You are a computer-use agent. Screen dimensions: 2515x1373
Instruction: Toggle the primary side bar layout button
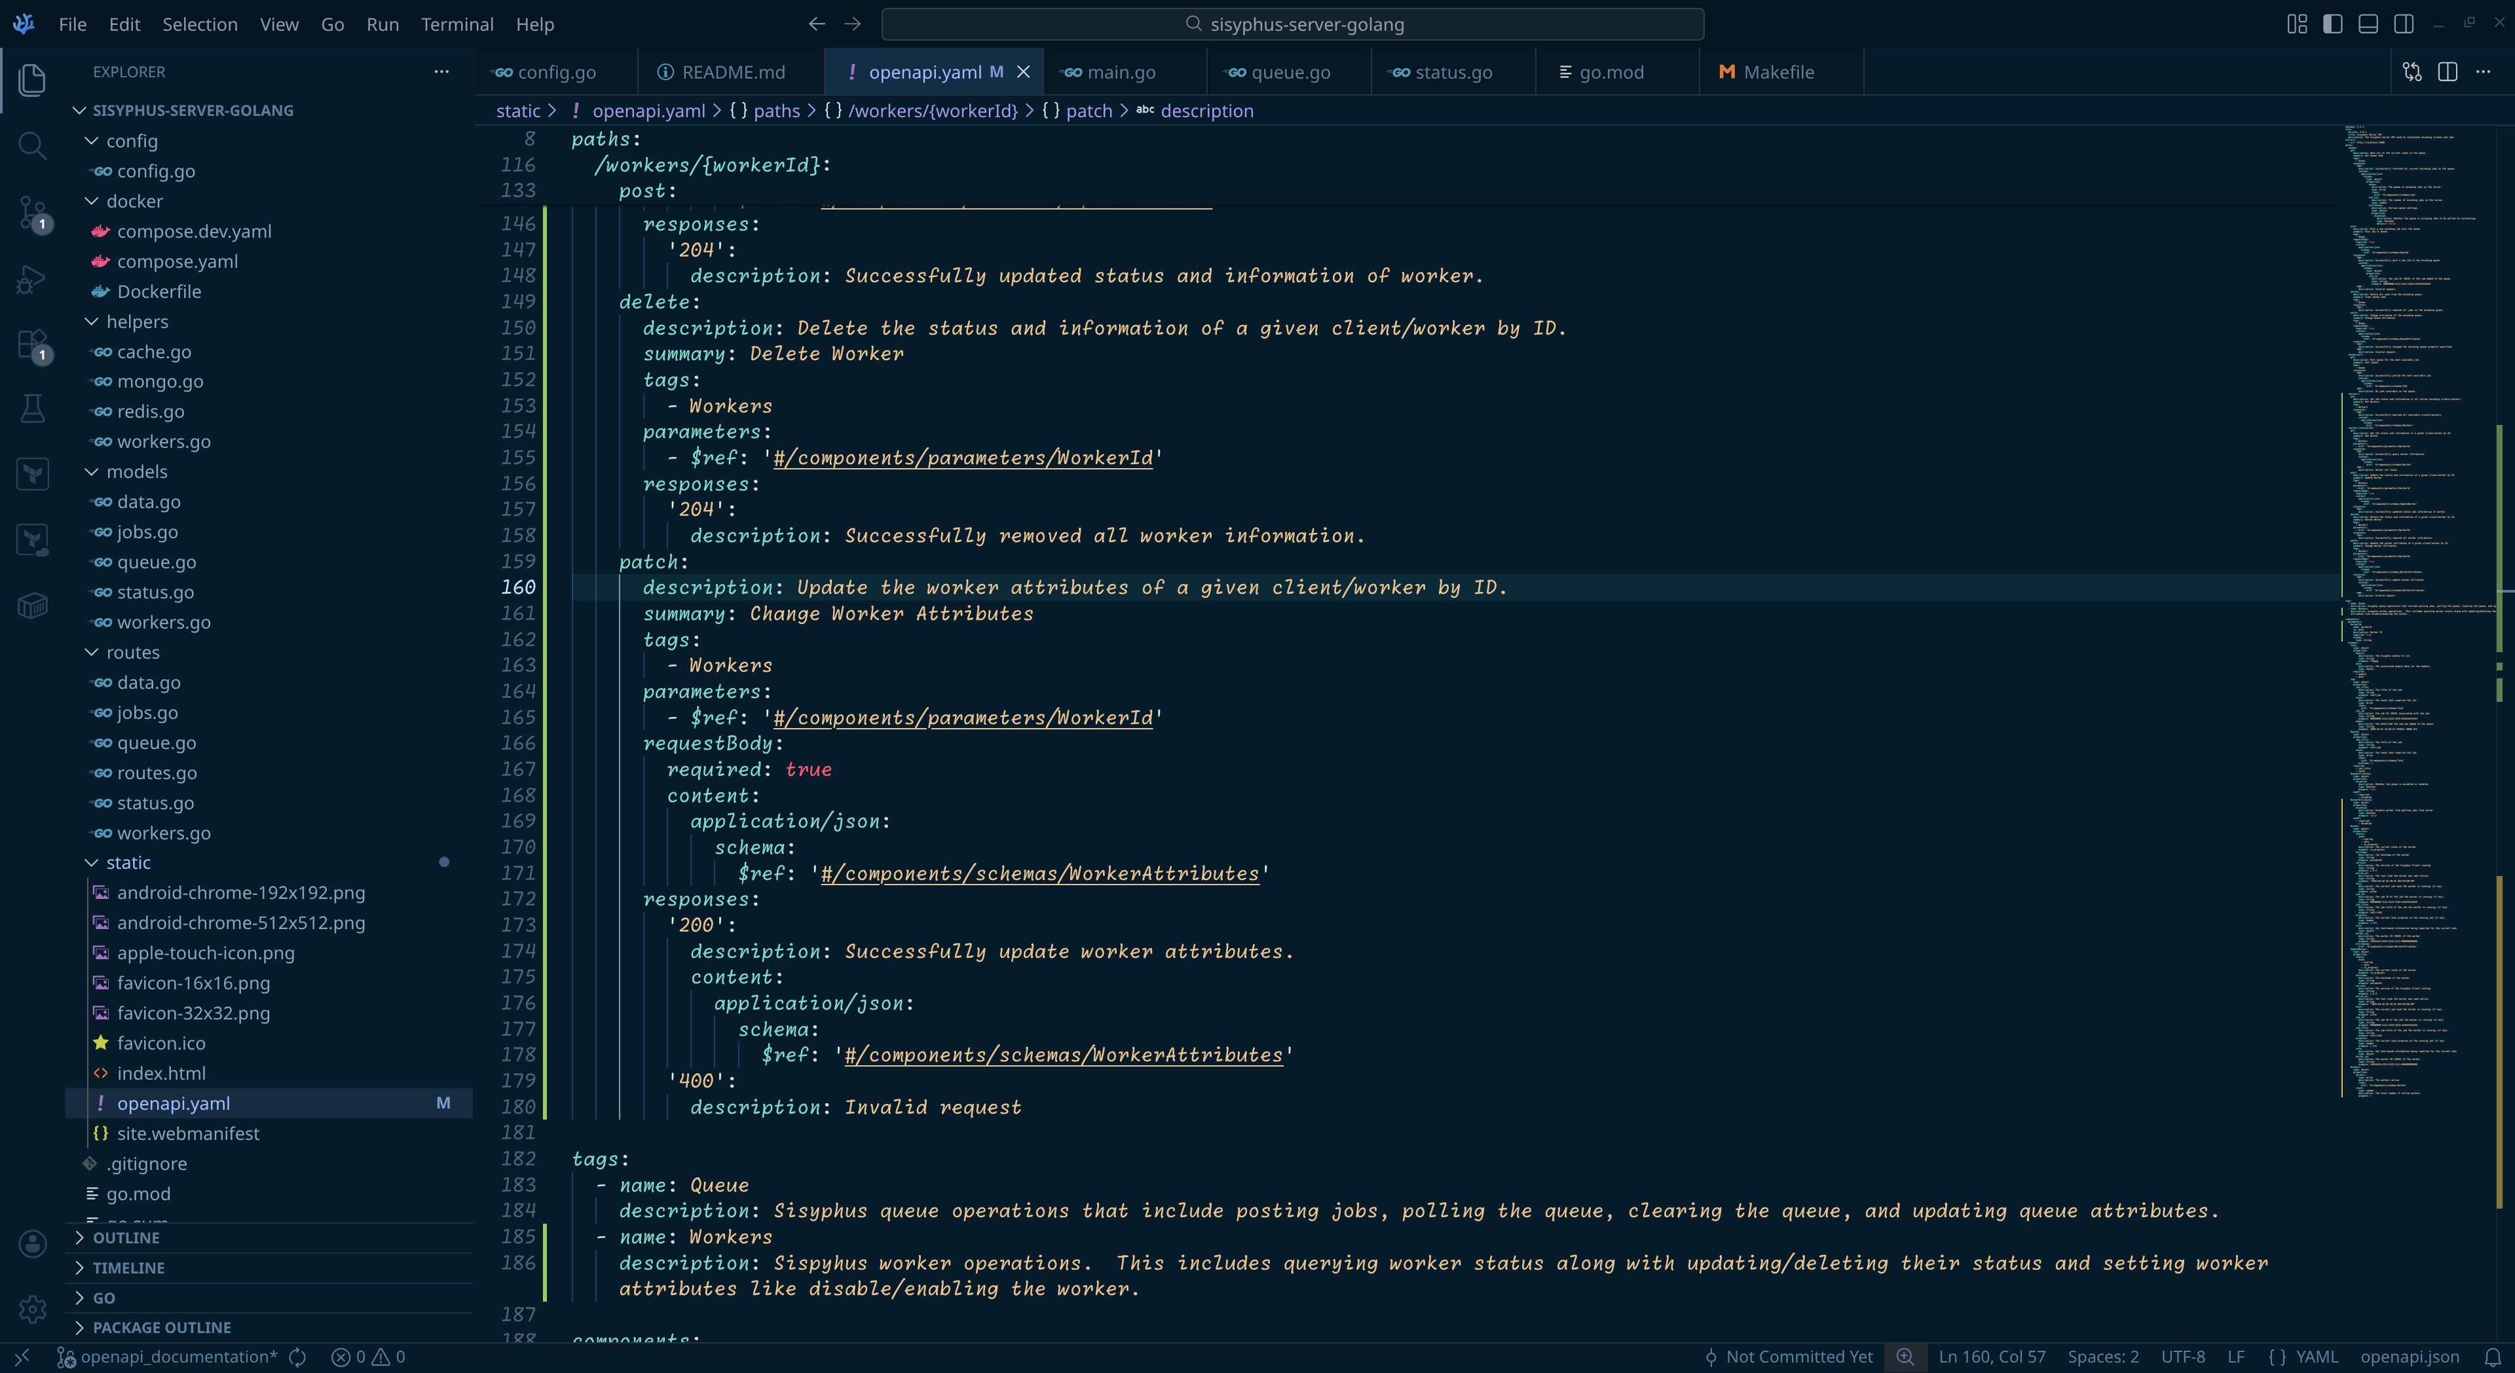tap(2332, 24)
